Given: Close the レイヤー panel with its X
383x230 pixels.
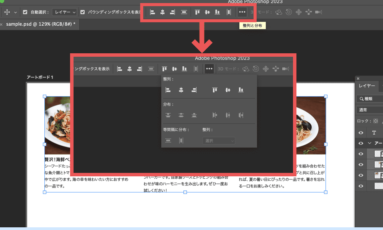Looking at the screenshot, I should click(358, 79).
